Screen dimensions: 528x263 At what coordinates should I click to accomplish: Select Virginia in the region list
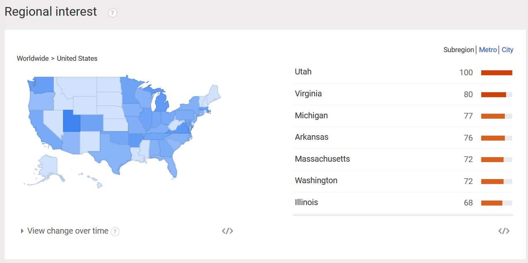(x=308, y=93)
